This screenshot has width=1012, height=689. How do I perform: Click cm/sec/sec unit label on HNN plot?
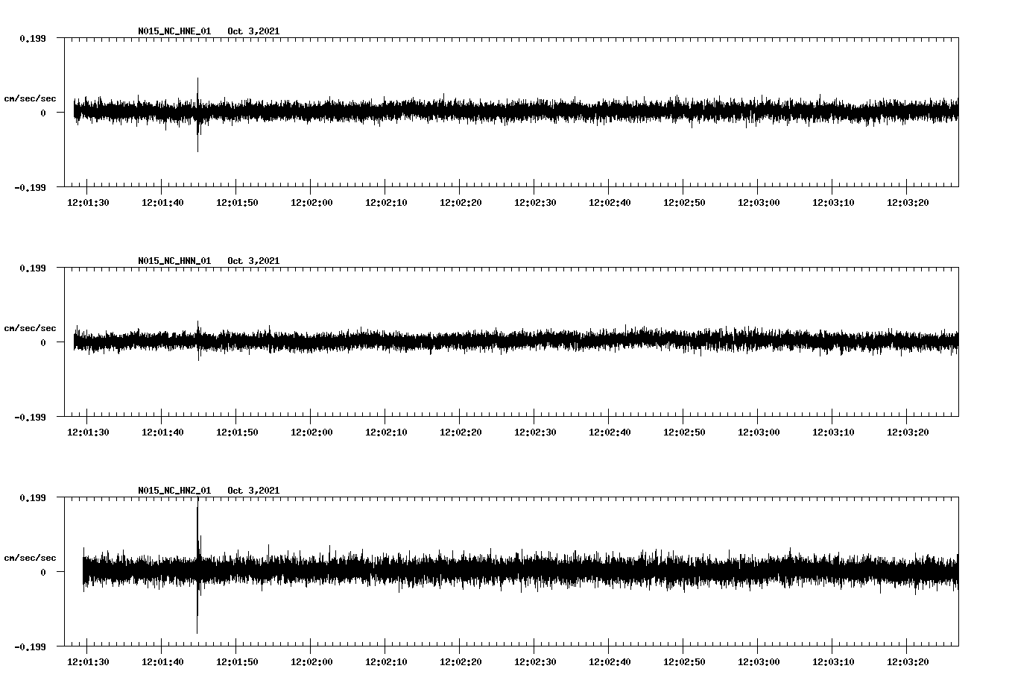[30, 328]
